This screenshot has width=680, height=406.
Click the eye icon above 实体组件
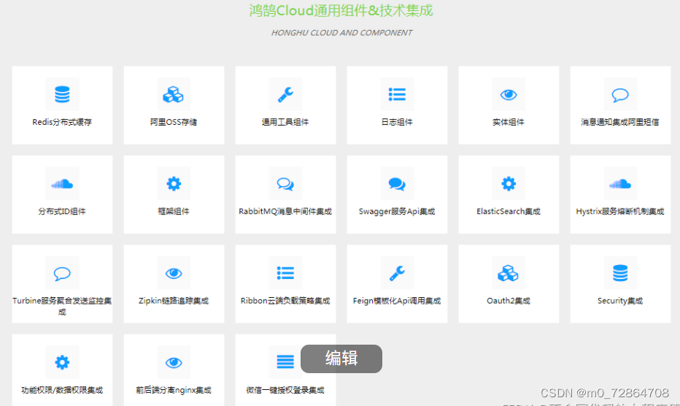point(509,94)
